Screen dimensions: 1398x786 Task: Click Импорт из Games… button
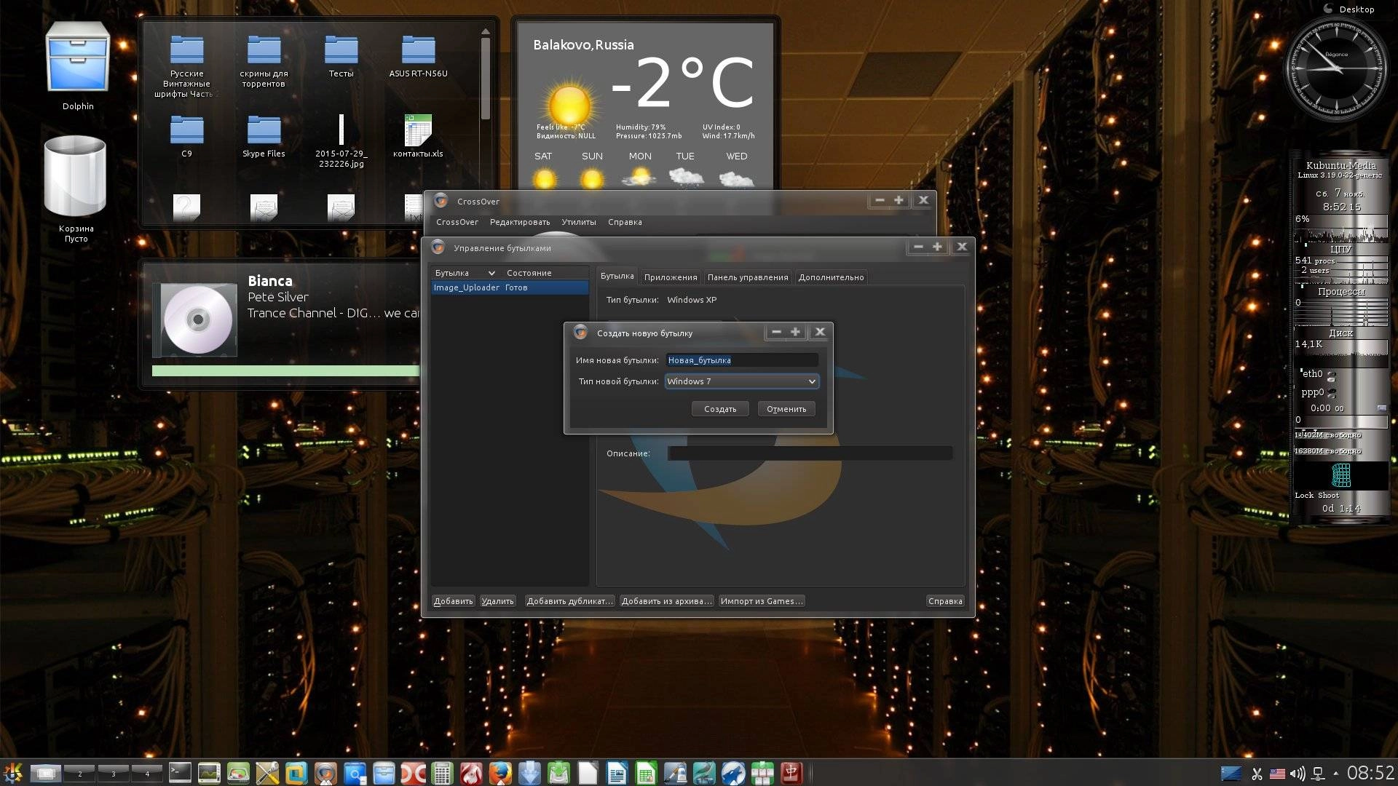click(762, 601)
